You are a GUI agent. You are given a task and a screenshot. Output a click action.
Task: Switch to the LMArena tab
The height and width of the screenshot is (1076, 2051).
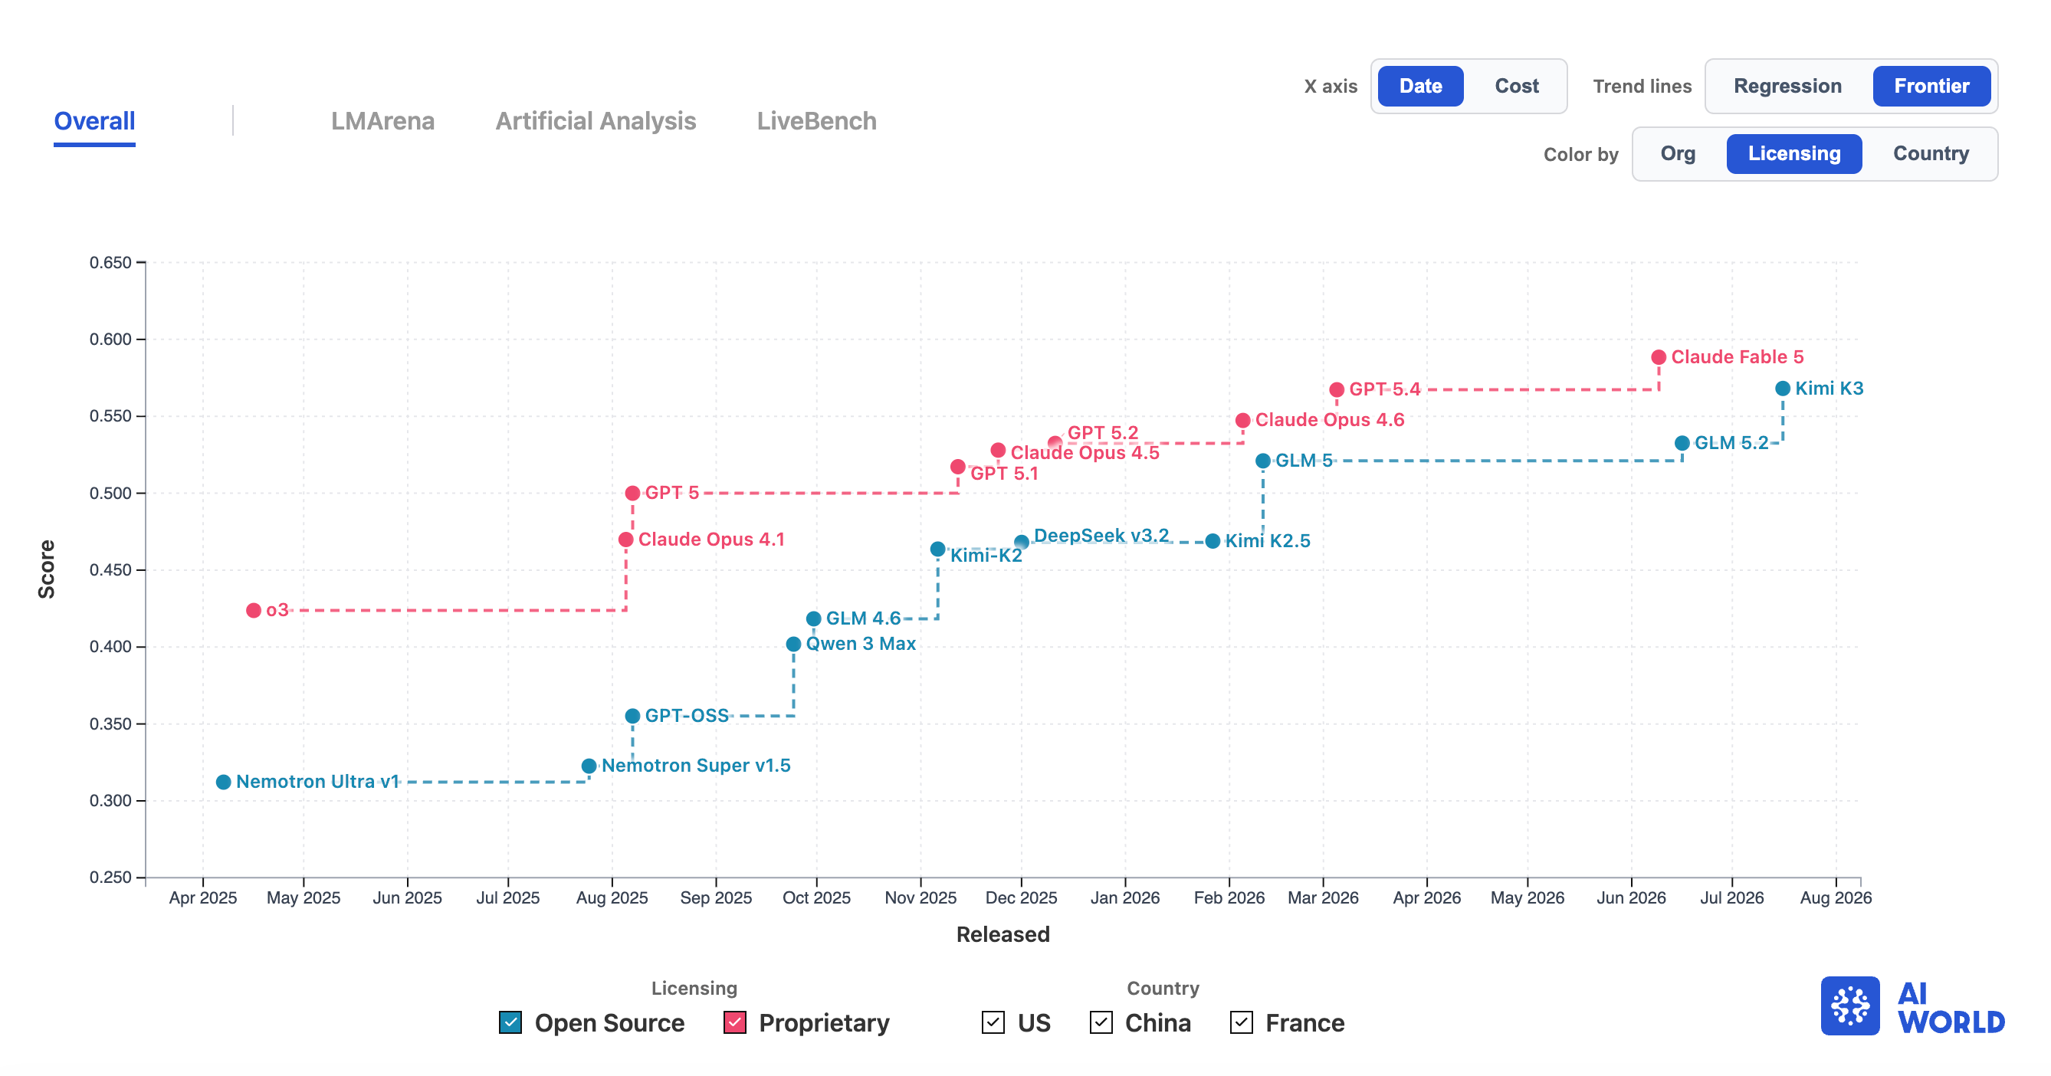(x=383, y=121)
